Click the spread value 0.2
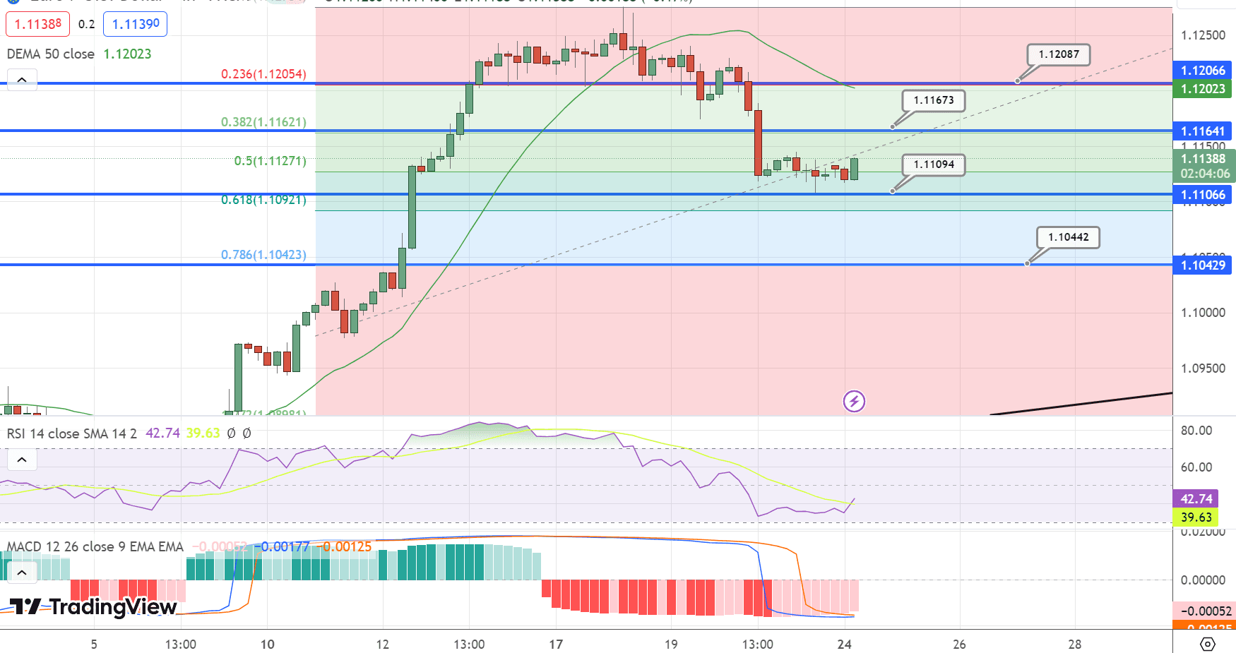The width and height of the screenshot is (1236, 653). click(x=86, y=24)
